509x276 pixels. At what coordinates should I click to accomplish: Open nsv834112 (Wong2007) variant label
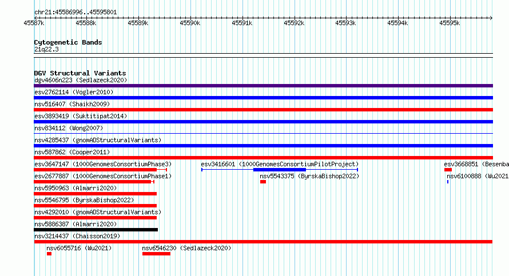69,128
